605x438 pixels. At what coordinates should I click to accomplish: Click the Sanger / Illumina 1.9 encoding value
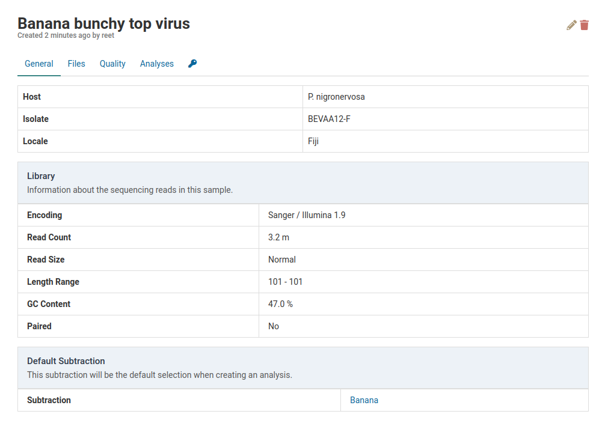[307, 215]
